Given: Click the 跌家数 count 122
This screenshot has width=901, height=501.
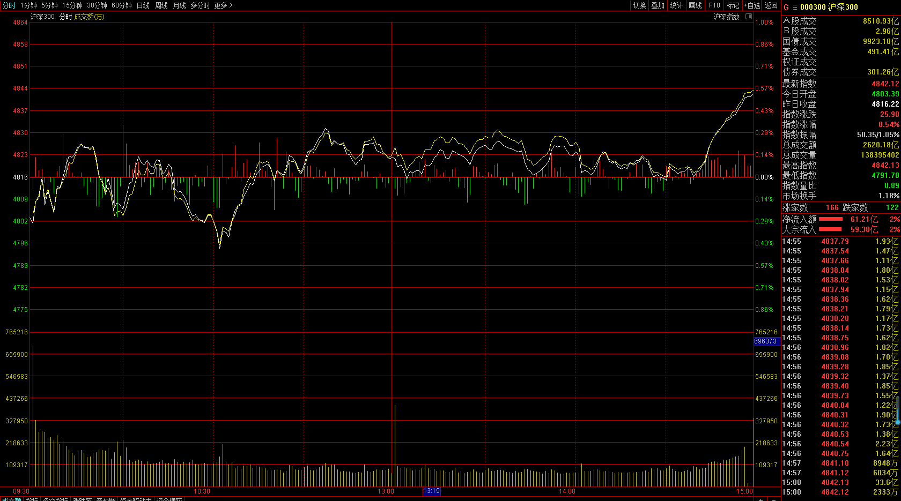Looking at the screenshot, I should (892, 207).
